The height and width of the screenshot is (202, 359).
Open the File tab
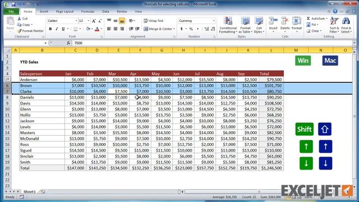[11, 11]
